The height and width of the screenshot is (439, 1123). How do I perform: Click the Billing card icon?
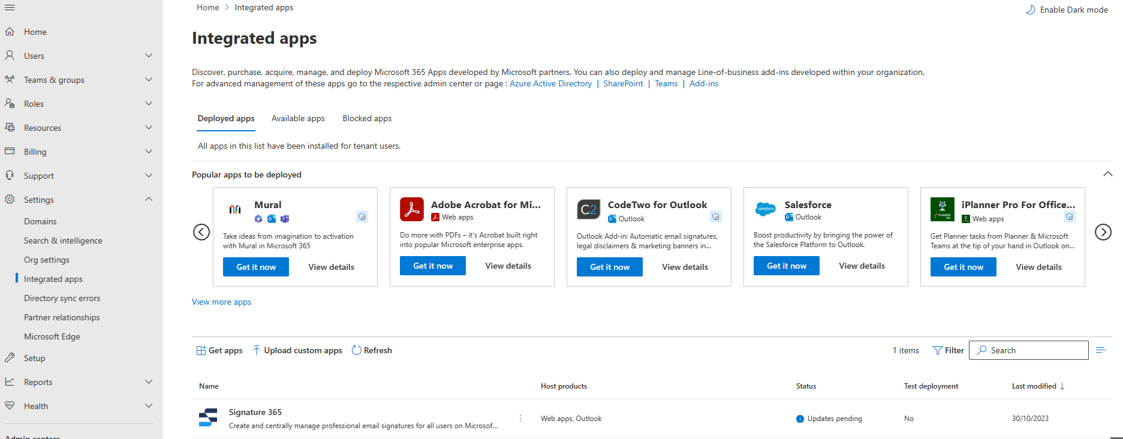tap(10, 152)
